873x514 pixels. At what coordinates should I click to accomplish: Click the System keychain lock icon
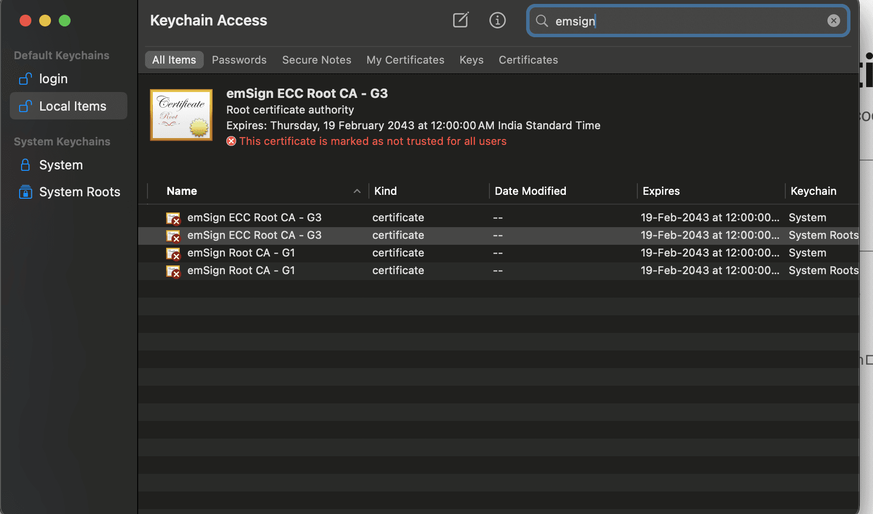click(25, 165)
